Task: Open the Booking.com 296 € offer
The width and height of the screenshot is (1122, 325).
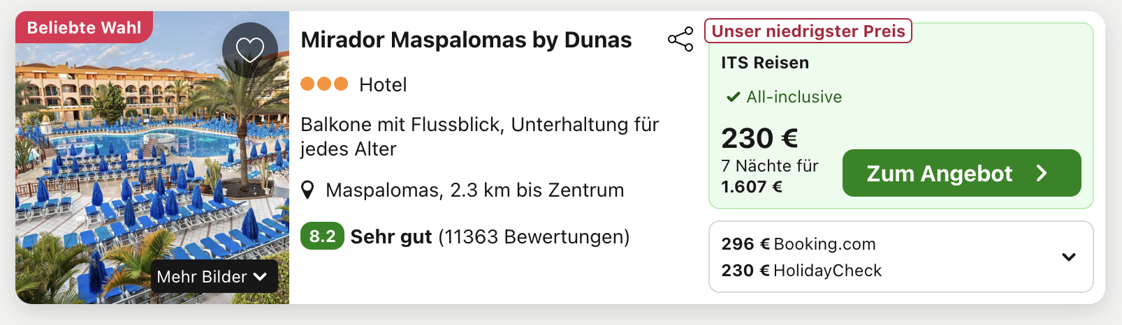Action: point(799,244)
